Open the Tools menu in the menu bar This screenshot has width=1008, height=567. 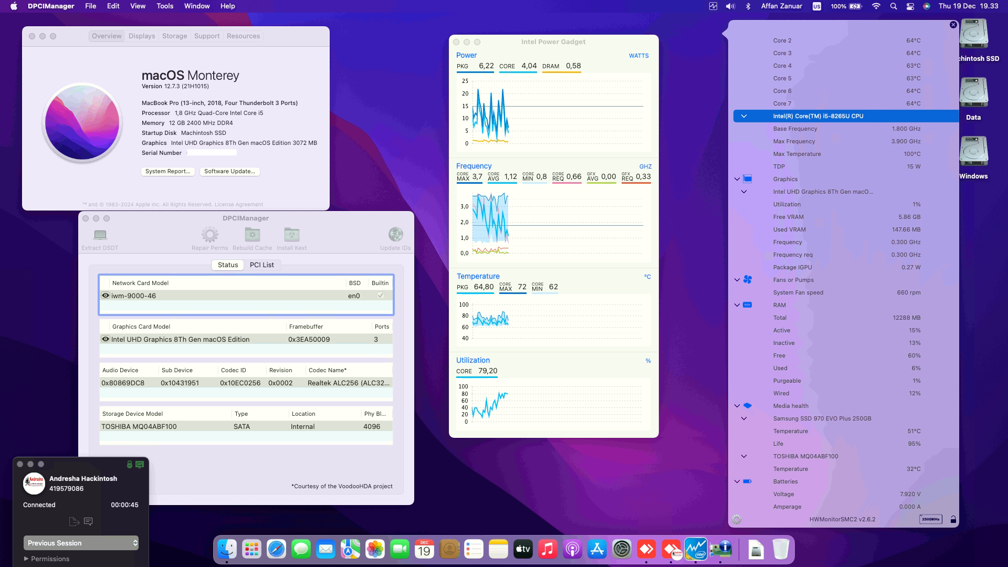[164, 6]
